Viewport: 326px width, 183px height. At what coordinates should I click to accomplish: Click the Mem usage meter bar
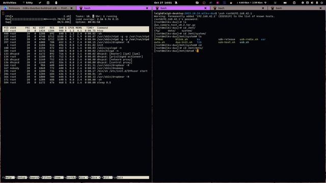pyautogui.click(x=38, y=19)
